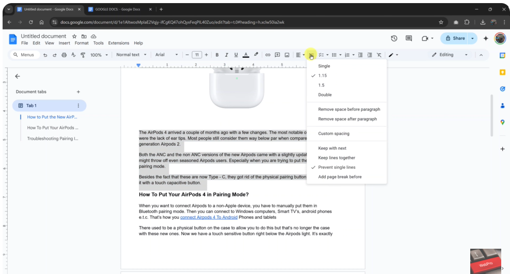Select the 1.15 spacing option
The height and width of the screenshot is (274, 510).
(x=347, y=75)
